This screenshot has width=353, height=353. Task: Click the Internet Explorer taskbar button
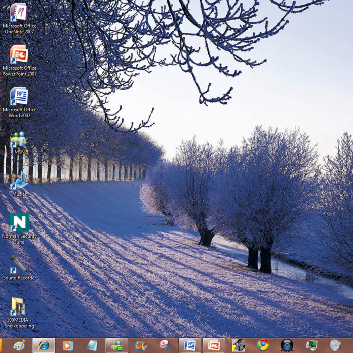click(x=44, y=345)
